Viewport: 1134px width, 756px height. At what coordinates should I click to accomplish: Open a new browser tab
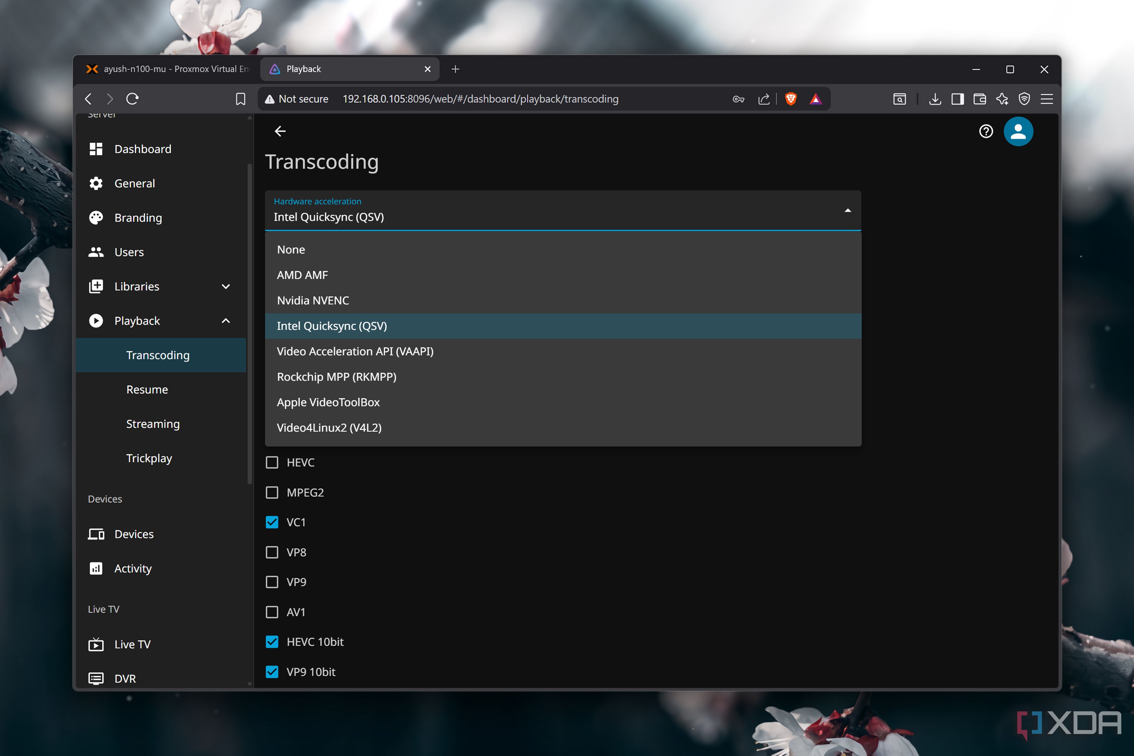[x=455, y=69]
